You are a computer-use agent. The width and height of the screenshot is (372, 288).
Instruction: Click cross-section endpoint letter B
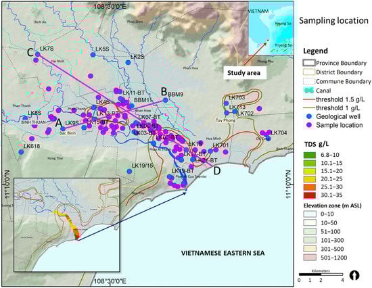(164, 92)
